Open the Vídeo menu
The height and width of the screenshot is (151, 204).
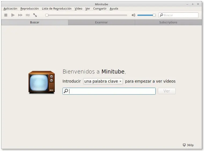coord(78,9)
